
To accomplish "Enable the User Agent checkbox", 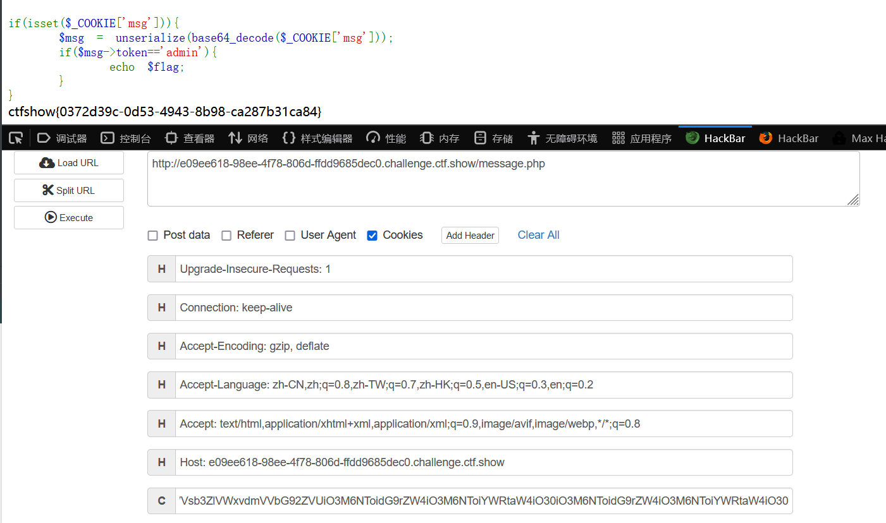I will 290,236.
